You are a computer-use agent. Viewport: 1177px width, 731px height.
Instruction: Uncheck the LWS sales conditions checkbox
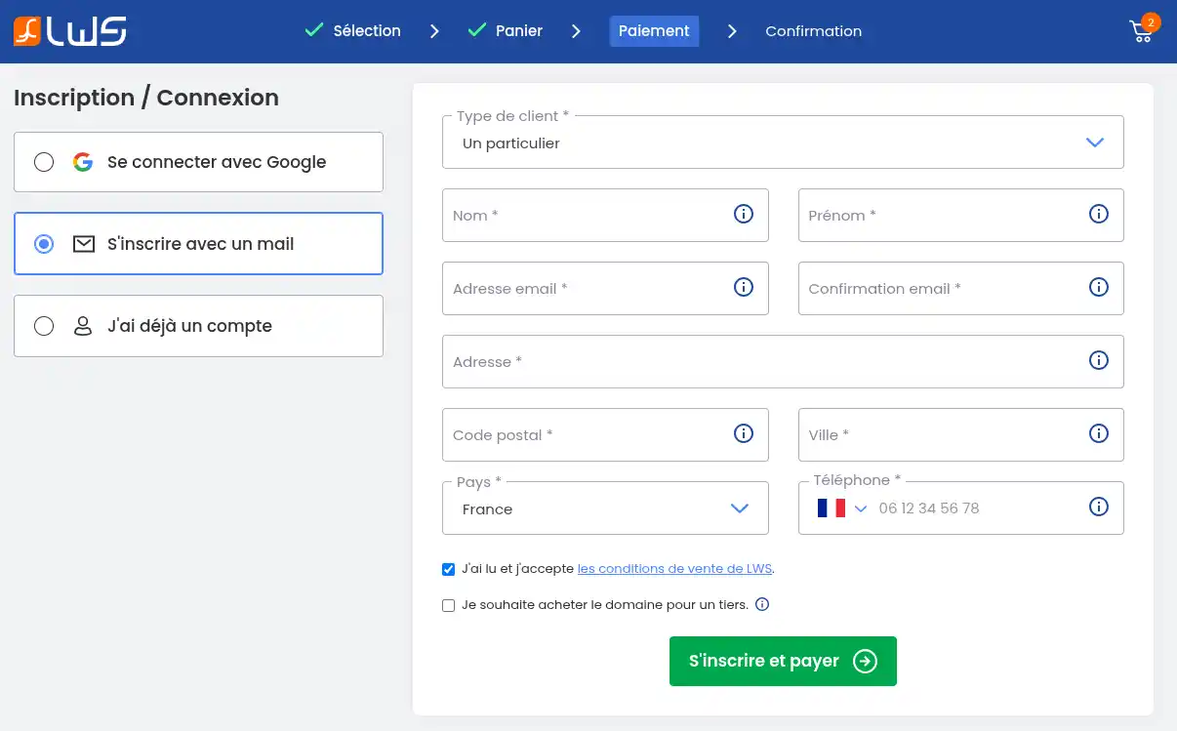(449, 569)
